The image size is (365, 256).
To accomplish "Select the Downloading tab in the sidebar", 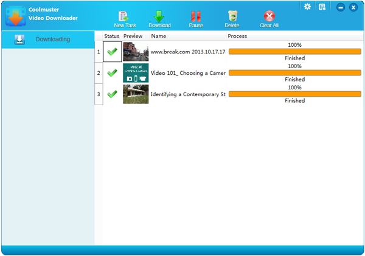I will (x=47, y=40).
